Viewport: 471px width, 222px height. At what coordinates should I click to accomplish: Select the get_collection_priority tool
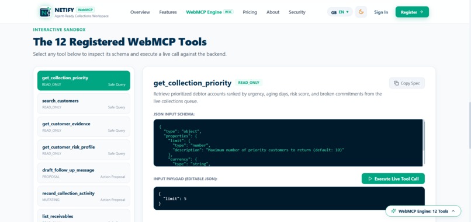tap(84, 80)
